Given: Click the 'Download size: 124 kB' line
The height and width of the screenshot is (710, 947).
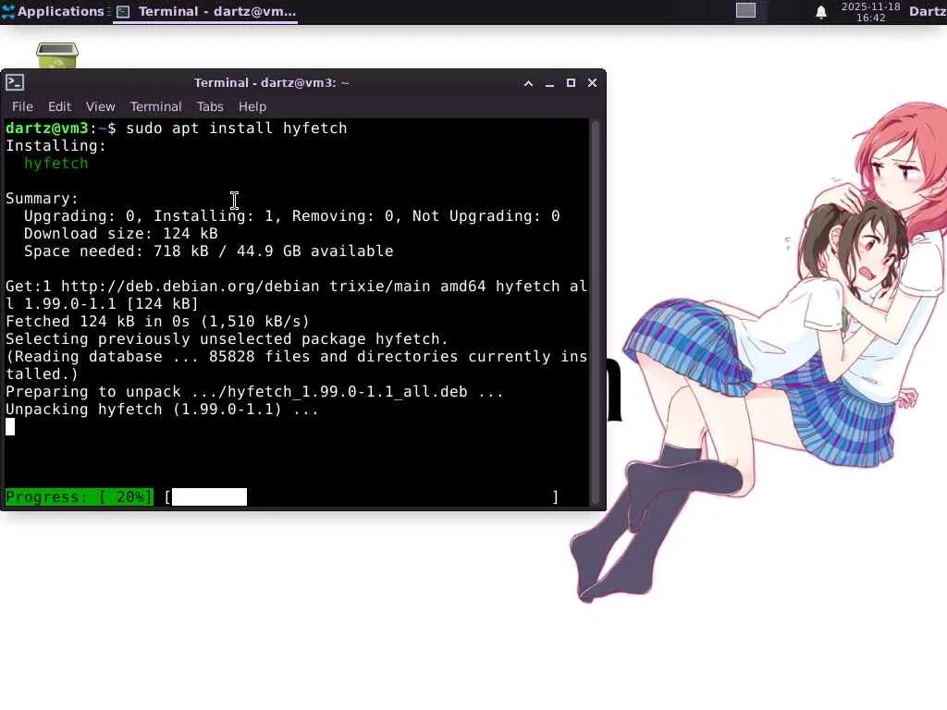Looking at the screenshot, I should [121, 234].
